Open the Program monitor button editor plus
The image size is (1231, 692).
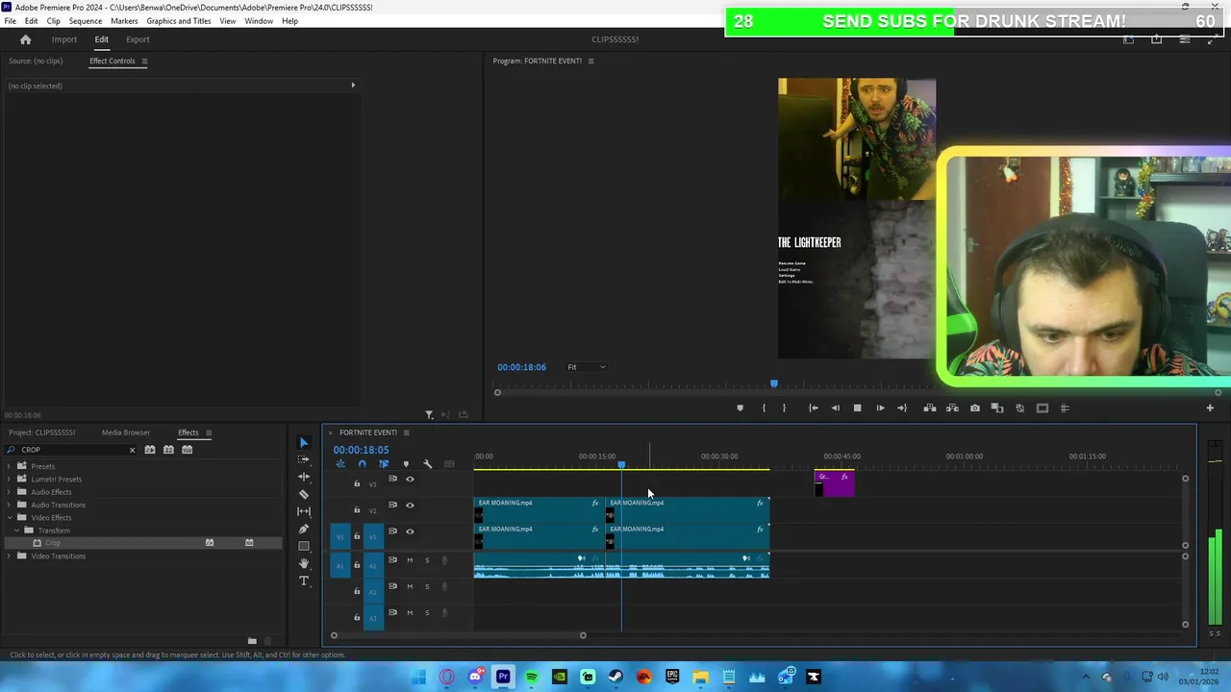coord(1210,408)
